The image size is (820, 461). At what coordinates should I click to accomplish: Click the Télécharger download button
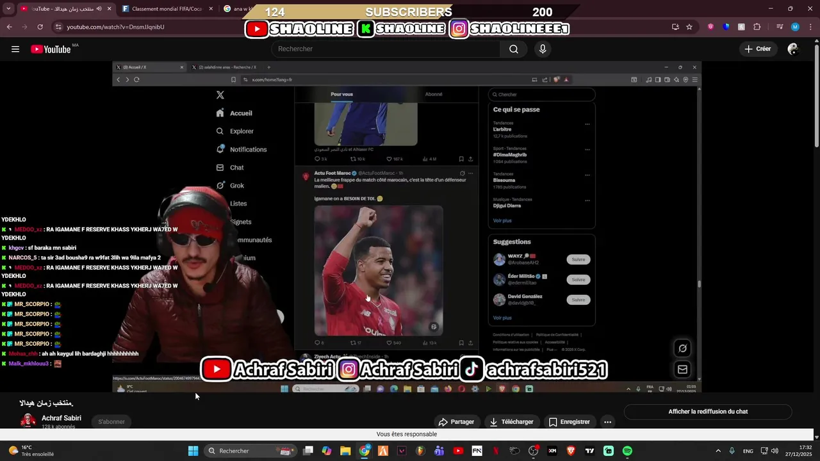[511, 422]
